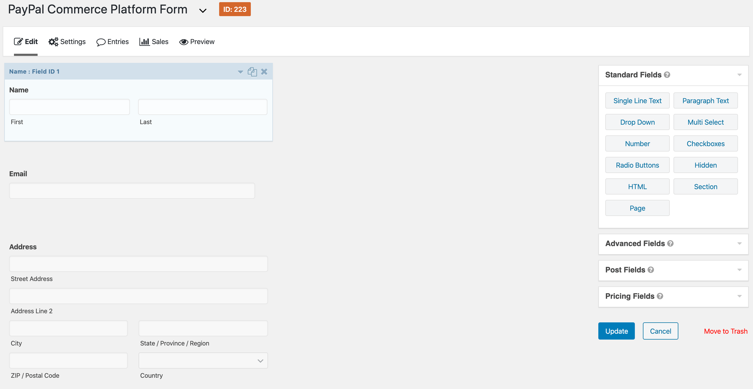Open the Country dropdown
The width and height of the screenshot is (753, 389).
pyautogui.click(x=203, y=360)
